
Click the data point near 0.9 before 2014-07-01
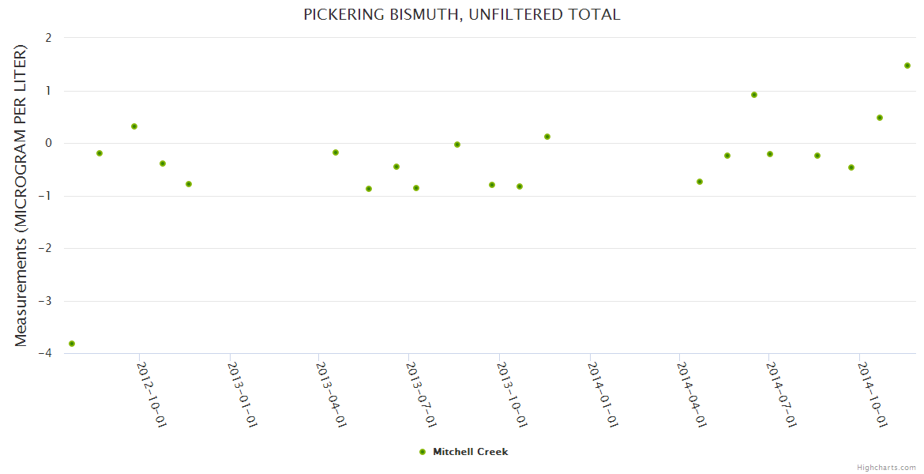tap(754, 95)
